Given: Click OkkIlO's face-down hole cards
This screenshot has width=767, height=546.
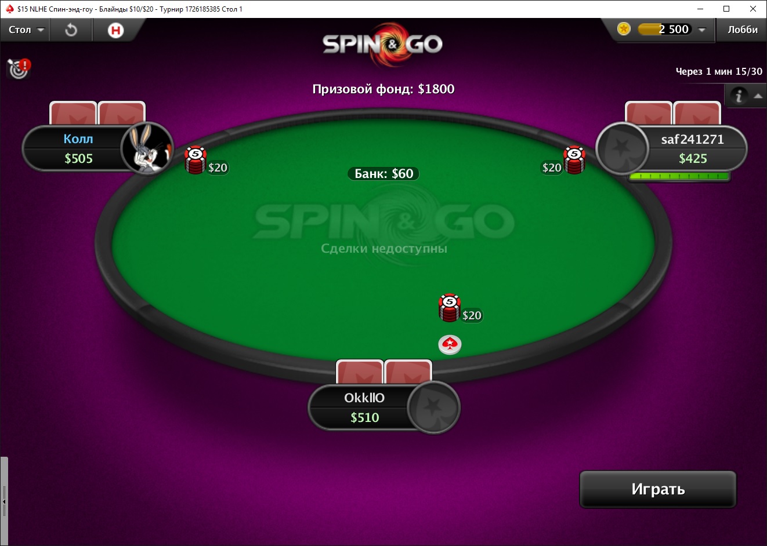Looking at the screenshot, I should pos(384,372).
